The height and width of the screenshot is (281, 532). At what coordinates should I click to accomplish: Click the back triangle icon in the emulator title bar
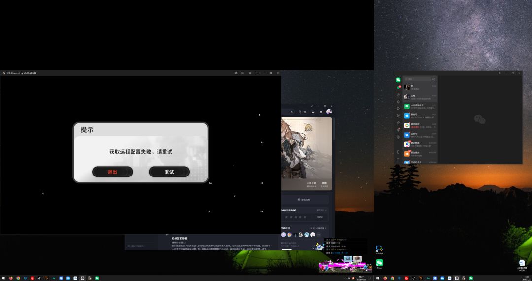coord(249,73)
